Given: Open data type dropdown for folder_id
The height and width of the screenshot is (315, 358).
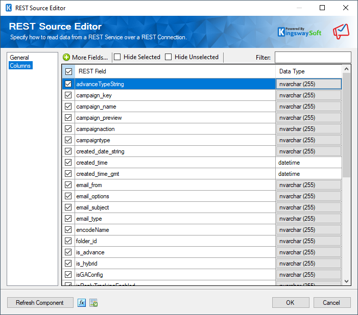Looking at the screenshot, I should tap(308, 241).
